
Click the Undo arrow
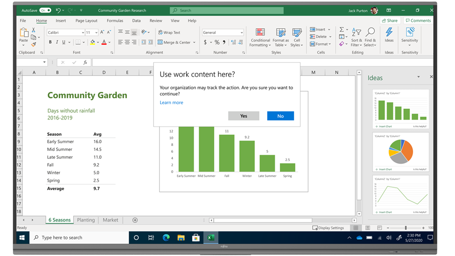[x=58, y=10]
